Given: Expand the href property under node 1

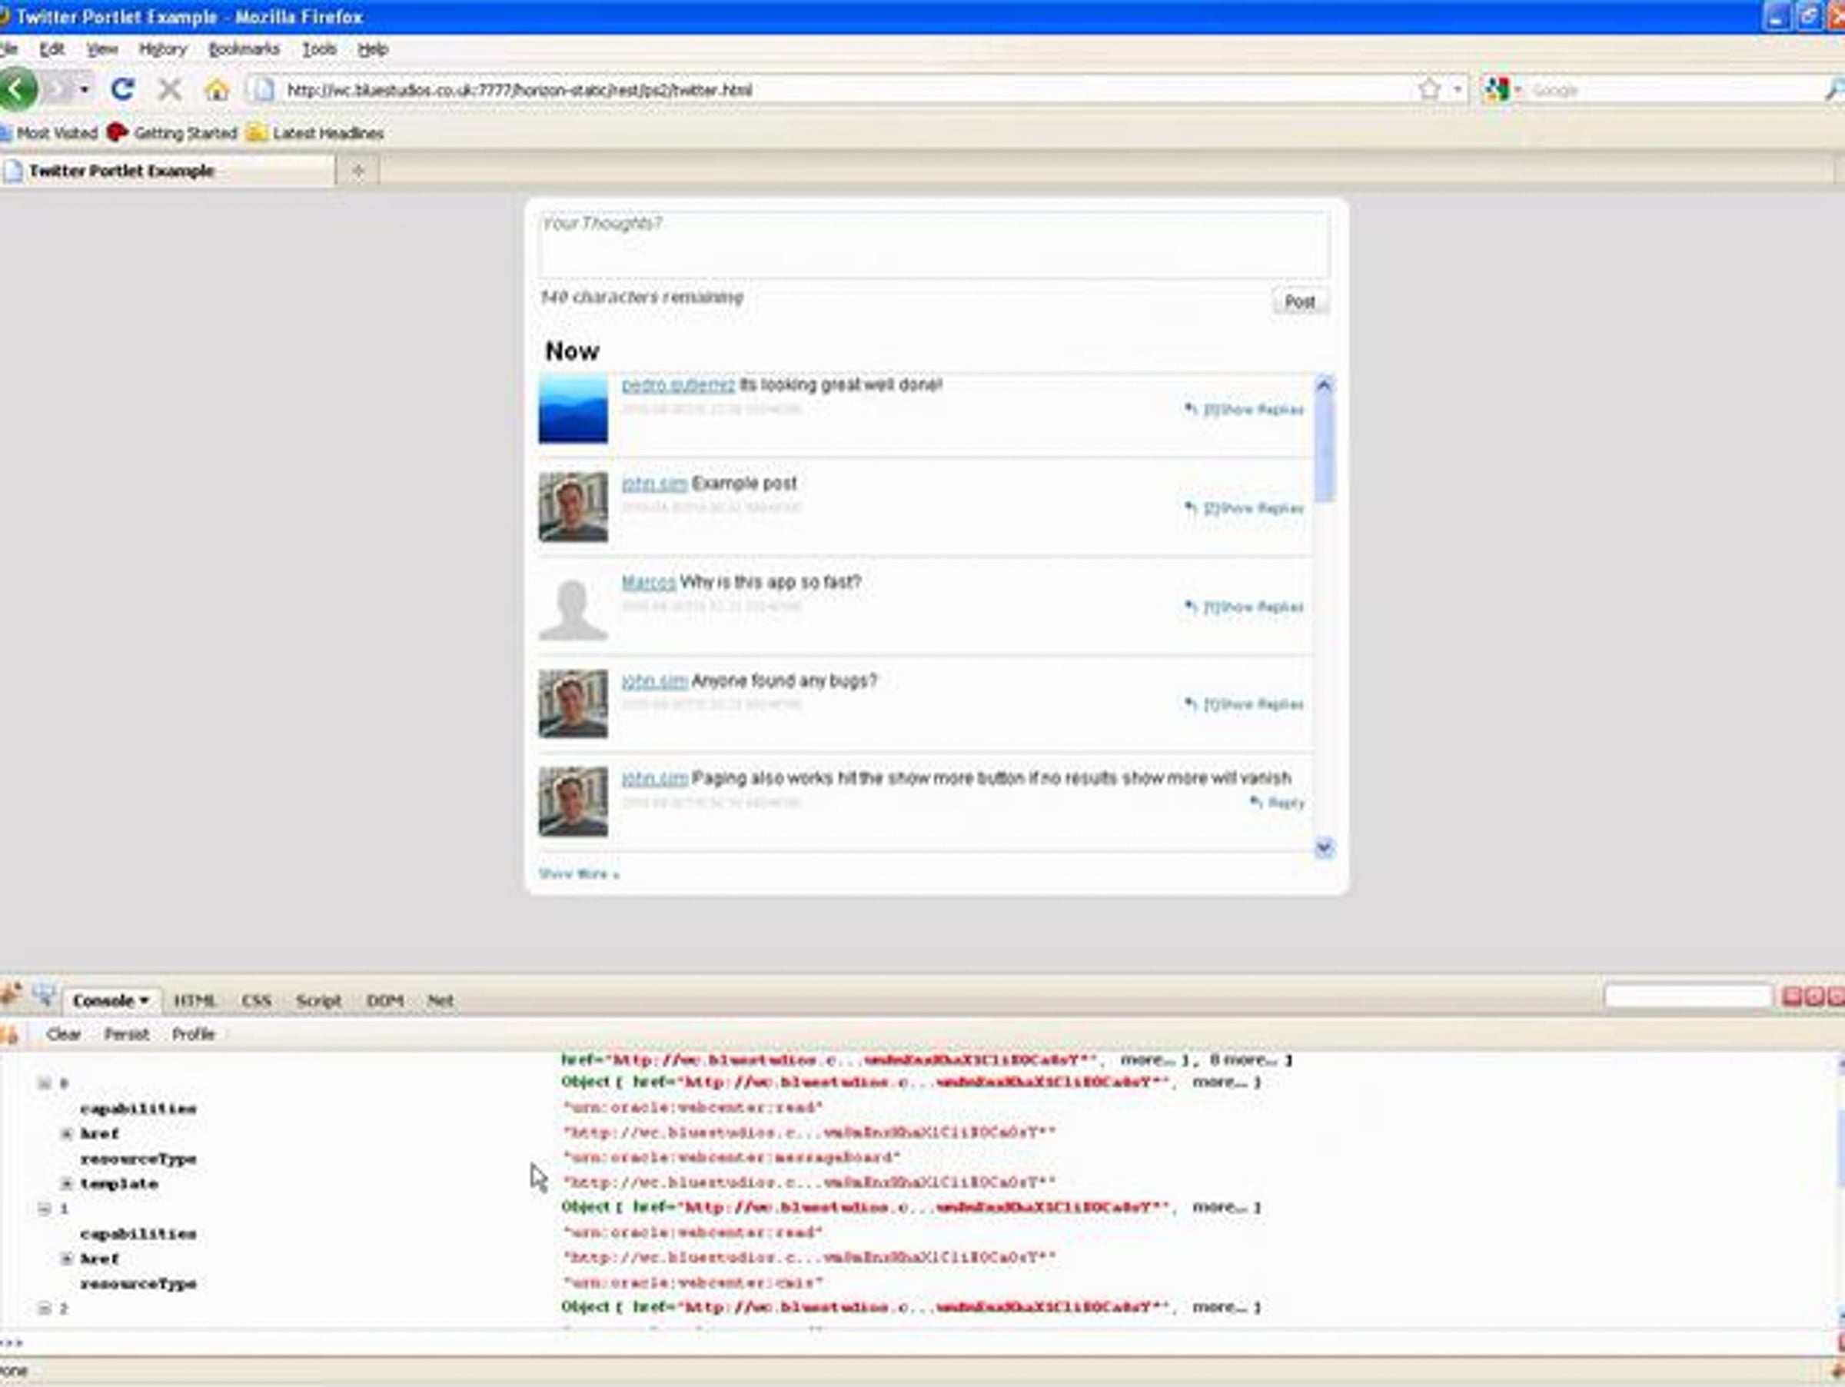Looking at the screenshot, I should (x=67, y=1259).
